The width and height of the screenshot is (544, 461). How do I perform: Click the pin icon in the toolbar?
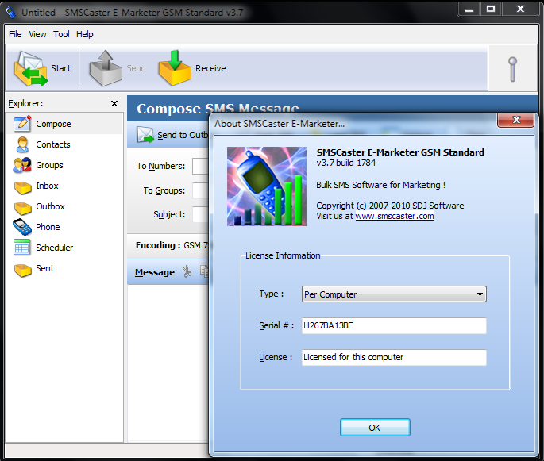tap(512, 69)
